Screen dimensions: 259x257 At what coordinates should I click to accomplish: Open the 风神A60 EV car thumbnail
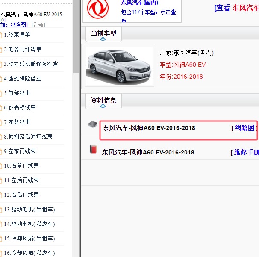[x=119, y=66]
